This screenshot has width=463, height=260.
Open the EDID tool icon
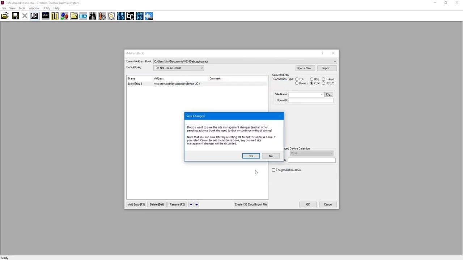coord(121,16)
